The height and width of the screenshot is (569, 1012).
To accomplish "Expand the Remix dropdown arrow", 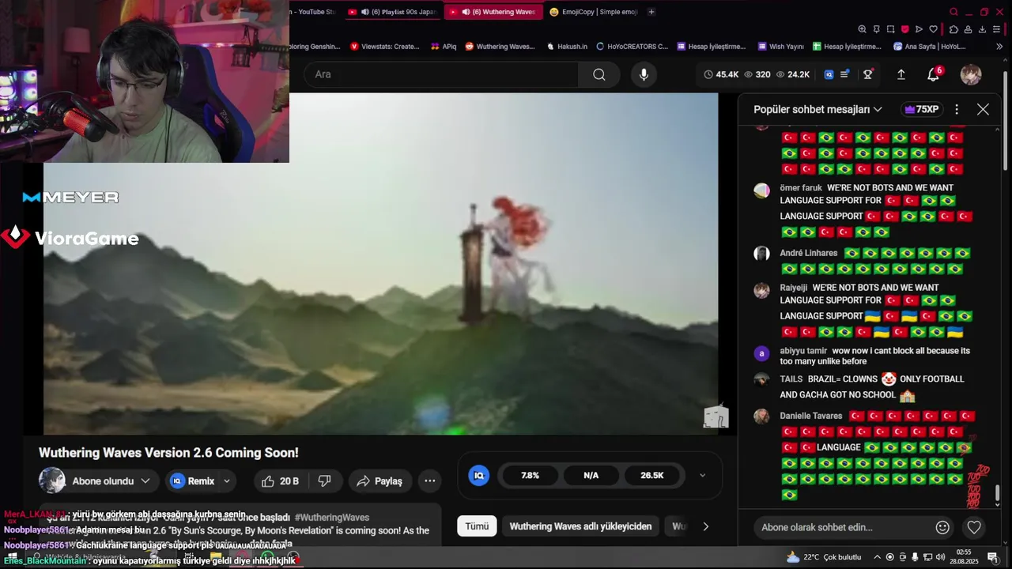I will tap(227, 480).
